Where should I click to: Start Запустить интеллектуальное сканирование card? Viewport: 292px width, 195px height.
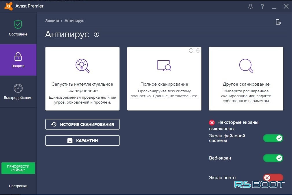point(82,79)
